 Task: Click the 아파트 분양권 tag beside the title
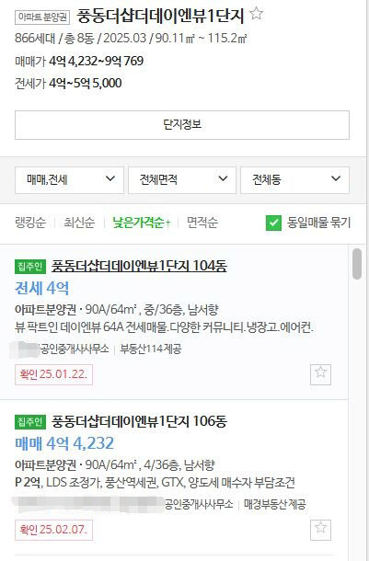tap(42, 17)
